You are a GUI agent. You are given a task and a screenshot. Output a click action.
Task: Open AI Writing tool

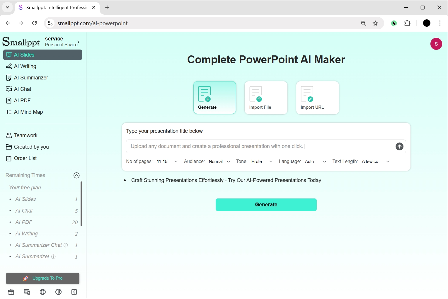click(x=25, y=66)
